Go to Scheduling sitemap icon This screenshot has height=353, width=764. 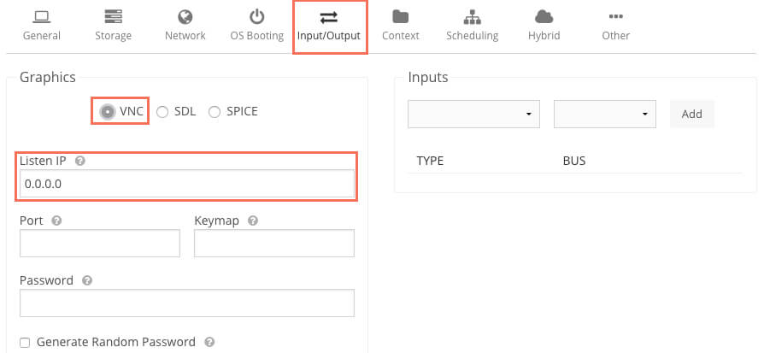(472, 17)
